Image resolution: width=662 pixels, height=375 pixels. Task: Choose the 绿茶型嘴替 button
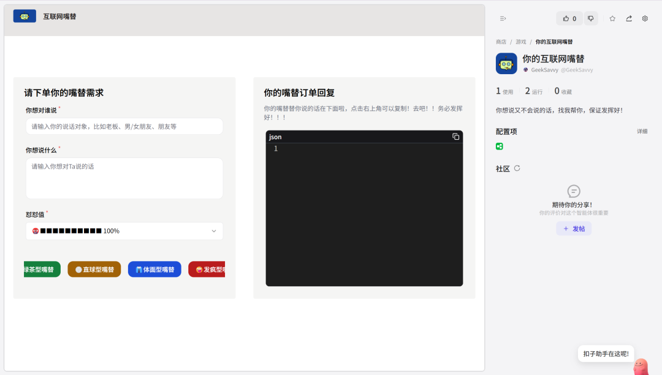coord(42,270)
